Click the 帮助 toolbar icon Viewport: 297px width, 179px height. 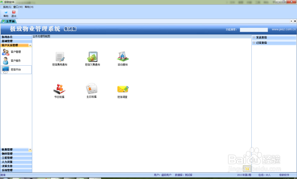(6, 14)
